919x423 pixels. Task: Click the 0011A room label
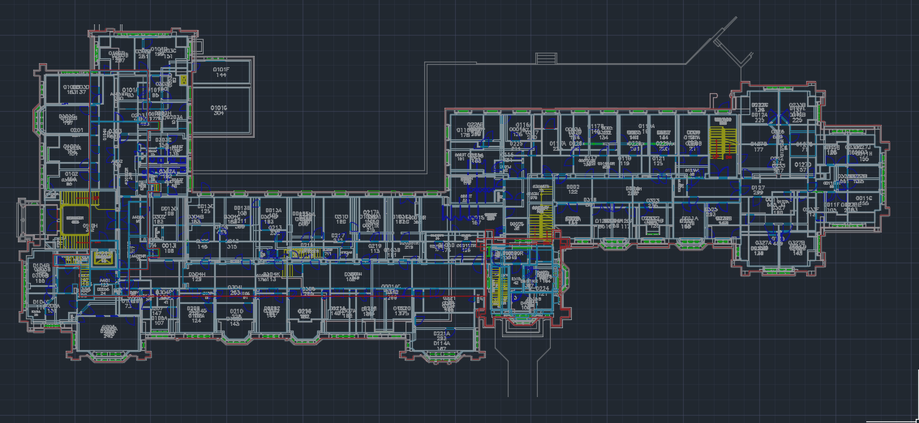tap(689, 219)
